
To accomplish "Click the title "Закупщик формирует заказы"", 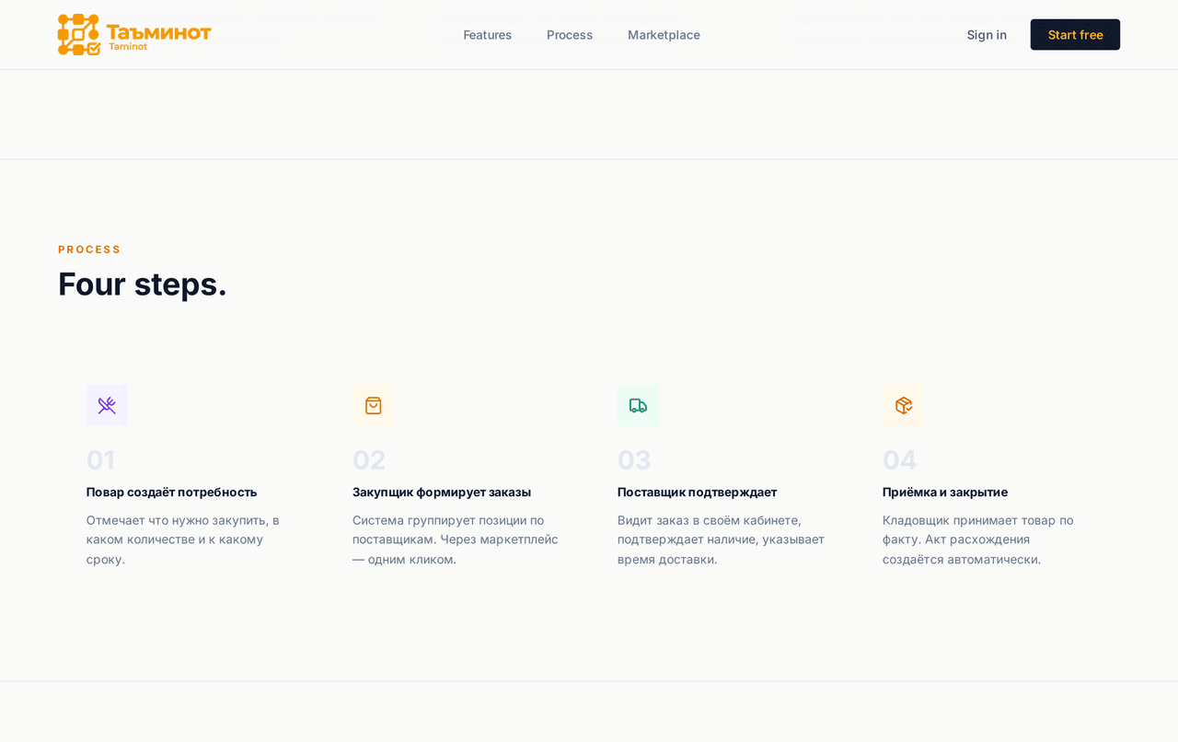I will pyautogui.click(x=442, y=492).
